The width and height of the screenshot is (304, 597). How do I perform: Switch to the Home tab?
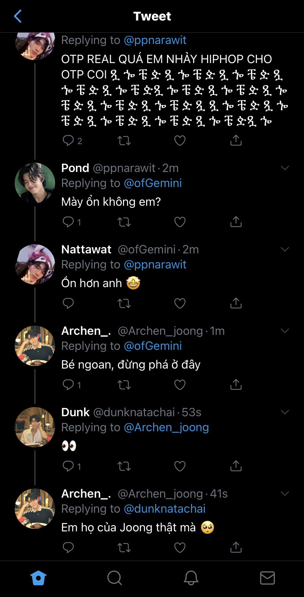tap(38, 578)
